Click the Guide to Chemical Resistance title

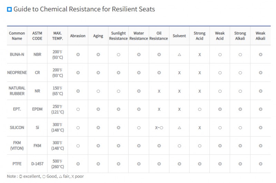84,9
